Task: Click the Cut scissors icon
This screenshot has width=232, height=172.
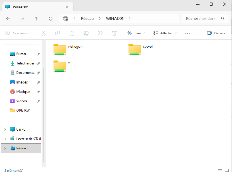Action: click(44, 33)
